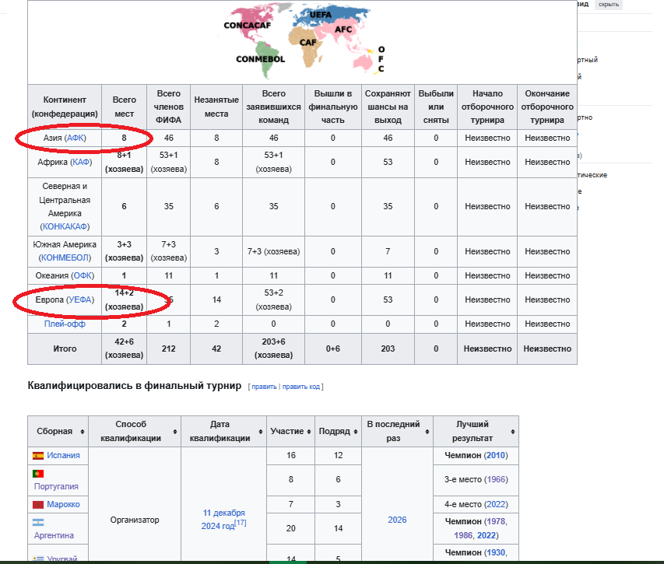Click the 0+6 cell in Итого row
The height and width of the screenshot is (564, 664).
pyautogui.click(x=333, y=349)
